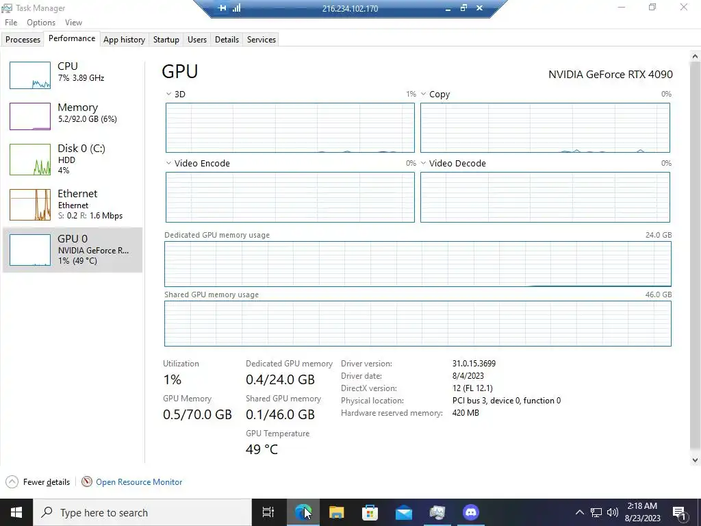701x526 pixels.
Task: Click the Video Encode usage graph
Action: click(290, 197)
